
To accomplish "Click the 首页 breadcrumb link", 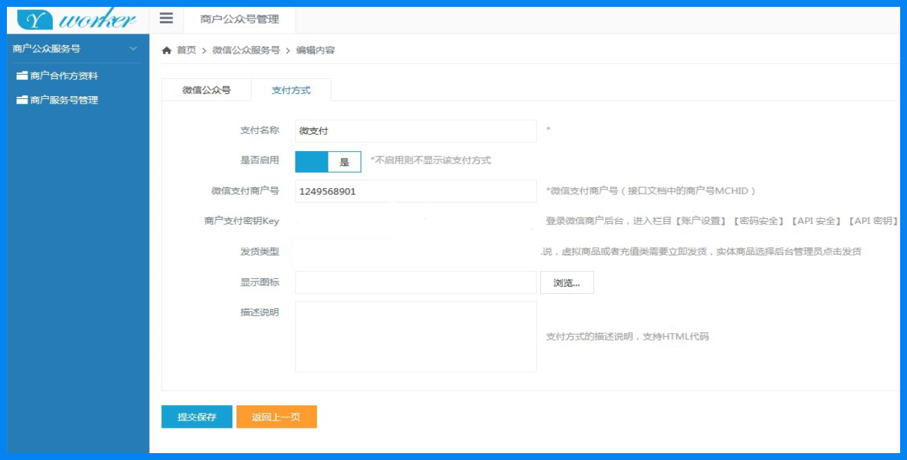I will coord(186,50).
